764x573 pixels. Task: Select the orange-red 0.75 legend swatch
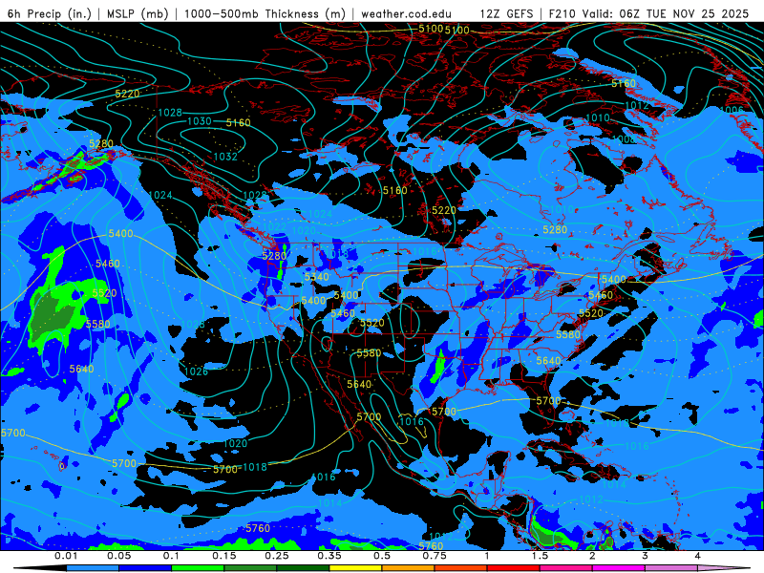[x=461, y=568]
